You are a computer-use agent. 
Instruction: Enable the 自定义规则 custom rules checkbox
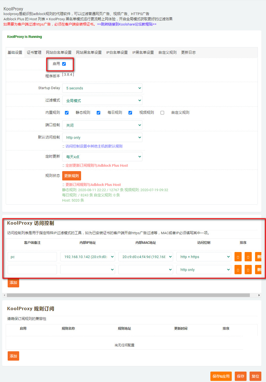[162, 112]
